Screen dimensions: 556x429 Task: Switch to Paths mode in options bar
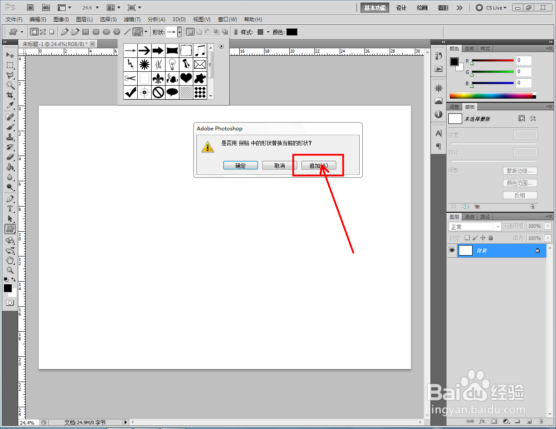coord(43,32)
